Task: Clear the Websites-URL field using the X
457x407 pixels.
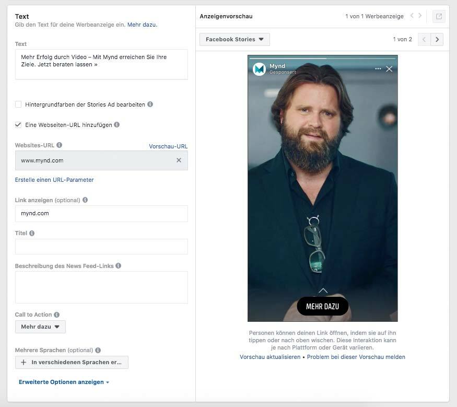Action: [180, 160]
